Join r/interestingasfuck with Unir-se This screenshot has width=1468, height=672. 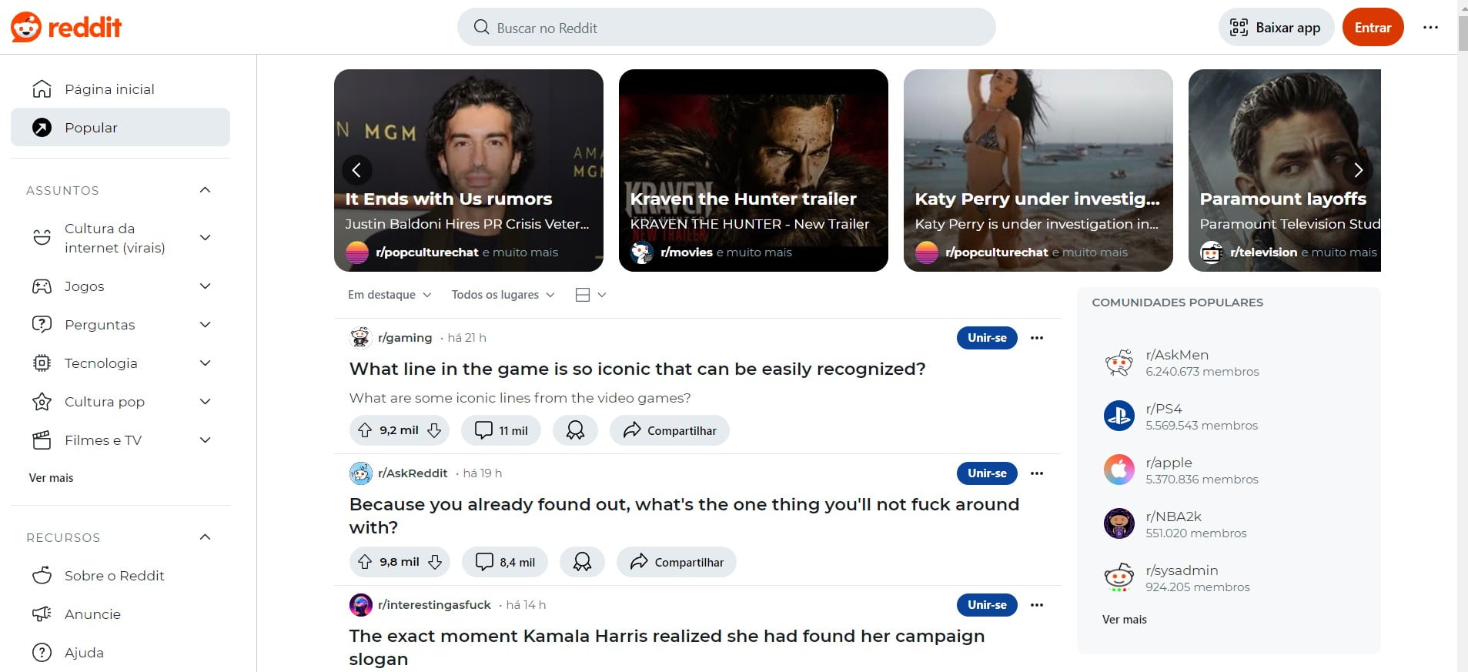[987, 605]
